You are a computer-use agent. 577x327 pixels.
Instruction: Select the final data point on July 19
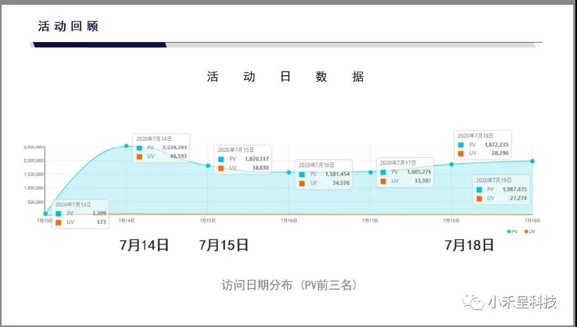coord(533,161)
